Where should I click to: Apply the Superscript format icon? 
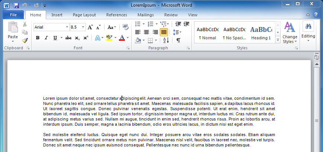tap(86, 38)
